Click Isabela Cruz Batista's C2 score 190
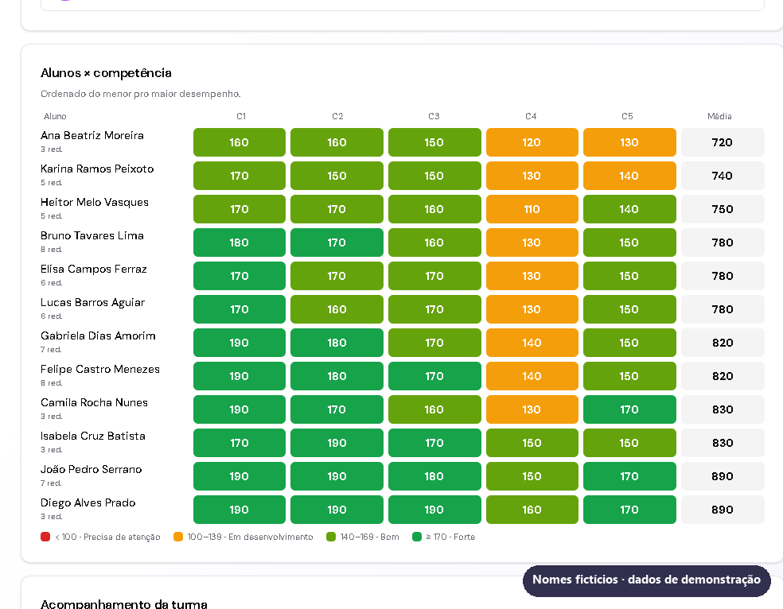 pos(337,443)
